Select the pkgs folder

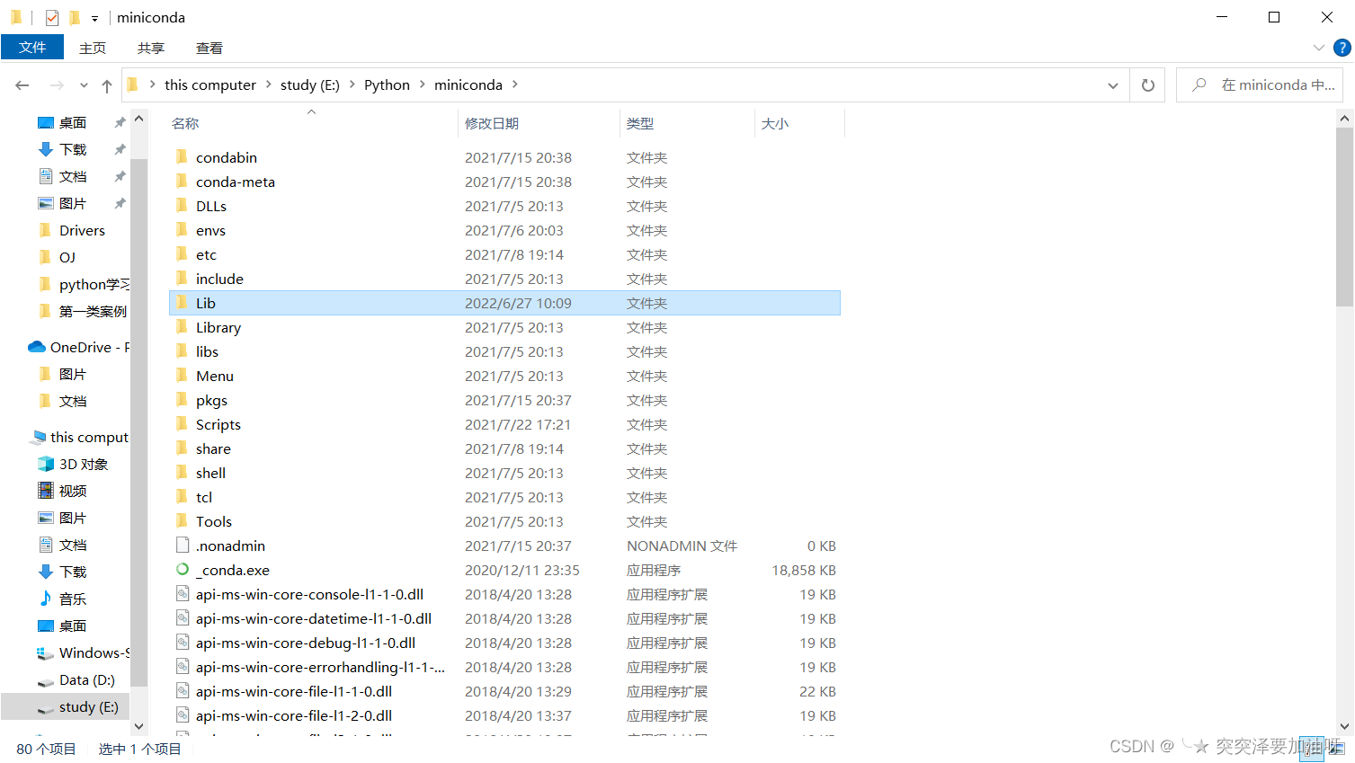[211, 401]
